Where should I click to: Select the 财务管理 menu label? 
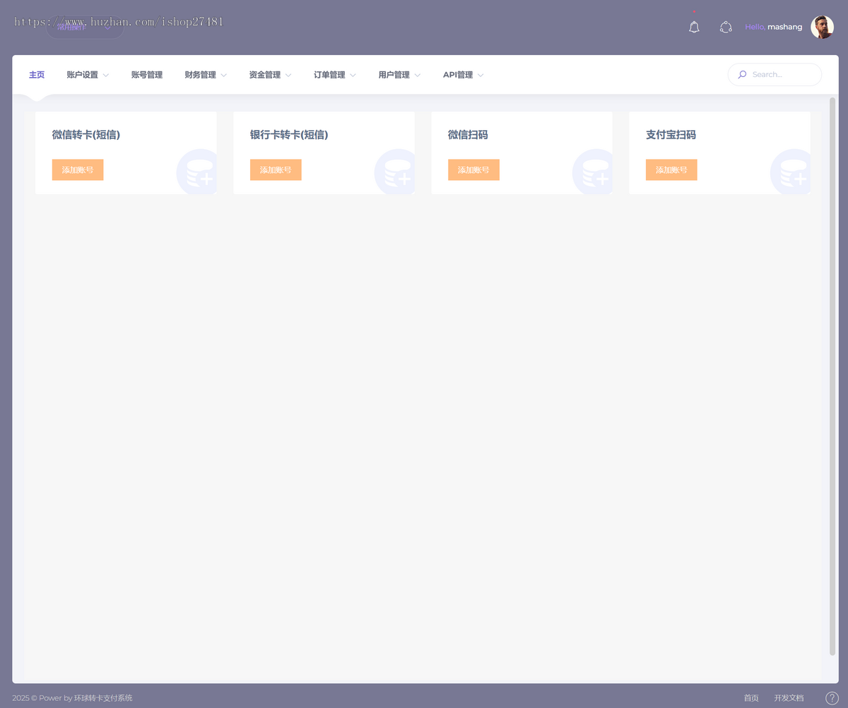[200, 75]
